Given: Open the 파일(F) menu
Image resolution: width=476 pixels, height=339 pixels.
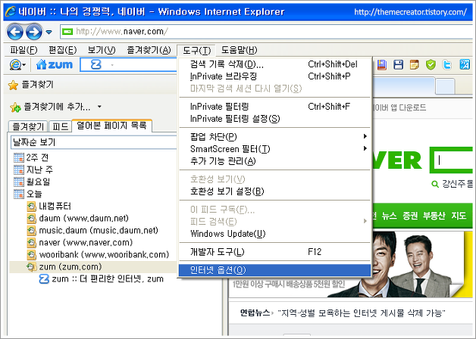Looking at the screenshot, I should pos(23,50).
